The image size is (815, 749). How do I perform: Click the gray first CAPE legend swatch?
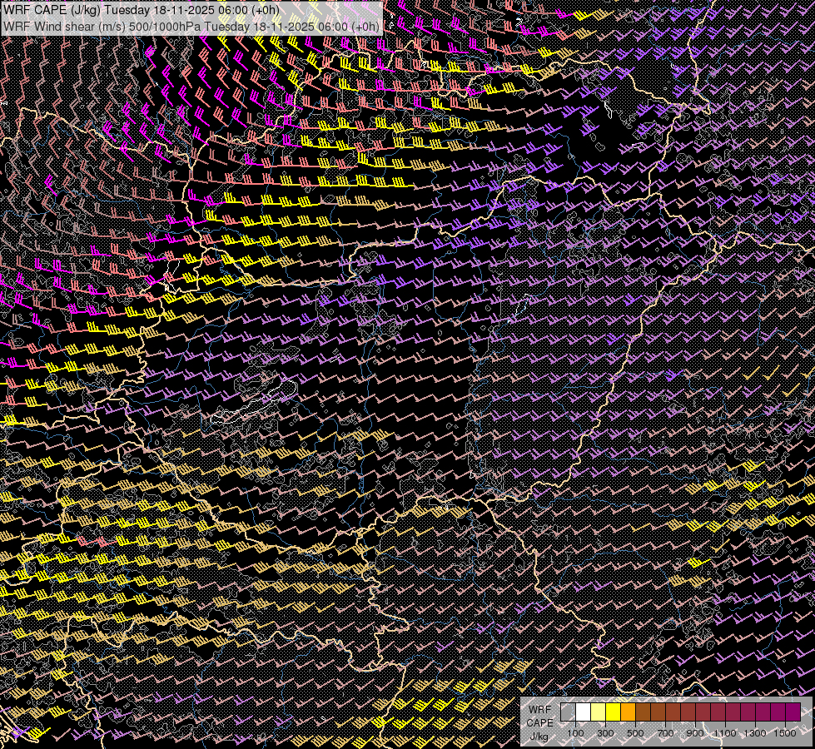point(568,712)
